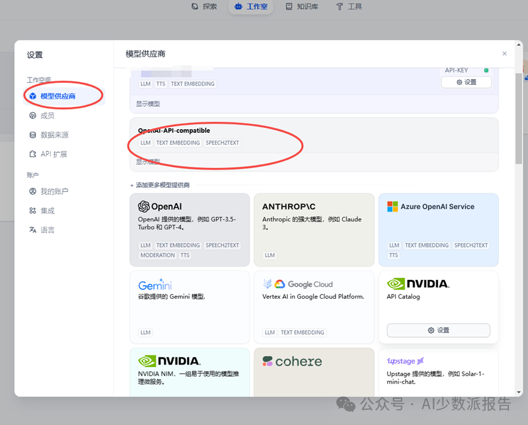Click the 谷歌提供的 Gemini 模型 description
Screen dimensions: 528x425
(171, 297)
